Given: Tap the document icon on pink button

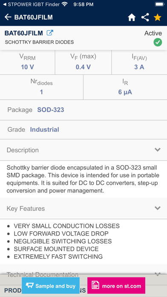Looking at the screenshot, I should (95, 285).
